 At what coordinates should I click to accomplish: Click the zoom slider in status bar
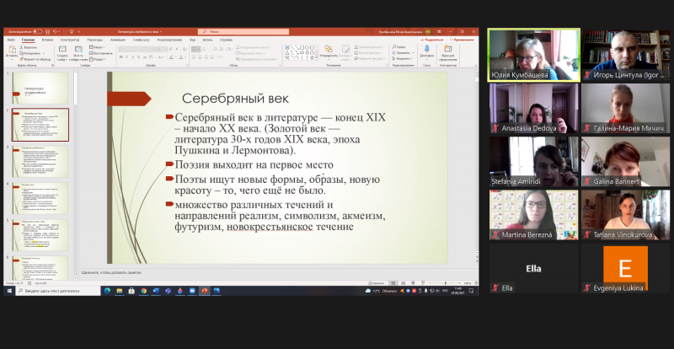(x=447, y=282)
